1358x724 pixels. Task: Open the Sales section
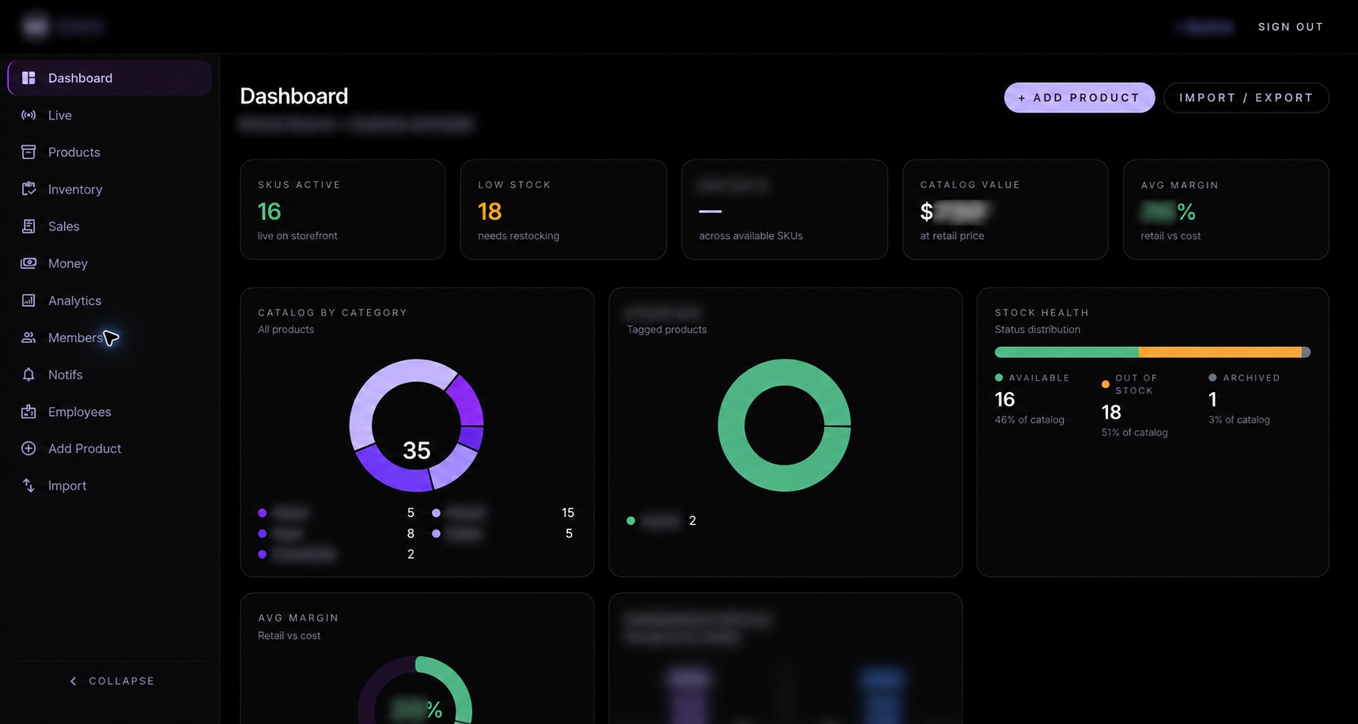point(110,226)
